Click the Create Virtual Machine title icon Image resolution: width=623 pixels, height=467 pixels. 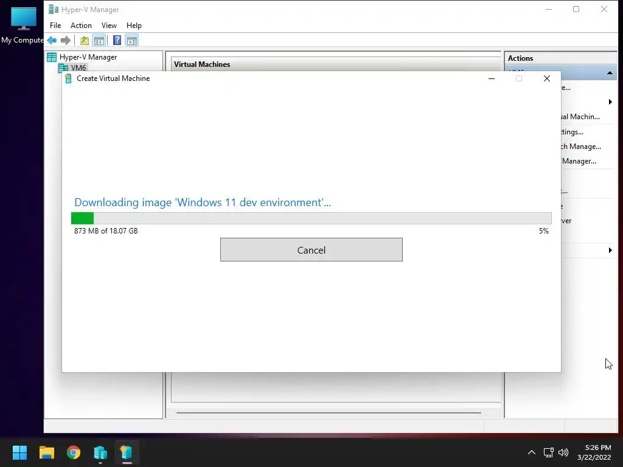pyautogui.click(x=68, y=78)
